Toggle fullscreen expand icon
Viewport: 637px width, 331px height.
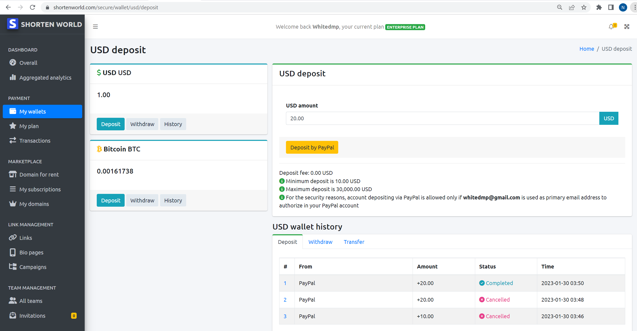pos(627,27)
